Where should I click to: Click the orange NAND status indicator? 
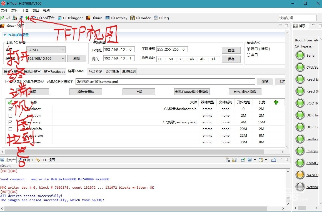pos(300,174)
